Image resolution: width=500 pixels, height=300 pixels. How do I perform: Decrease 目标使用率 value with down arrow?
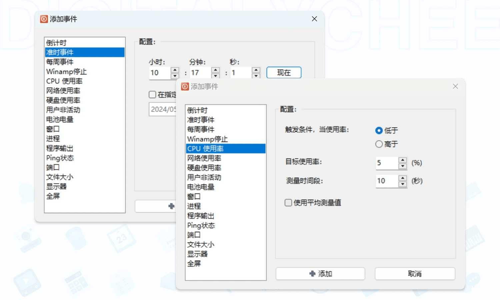click(x=403, y=166)
